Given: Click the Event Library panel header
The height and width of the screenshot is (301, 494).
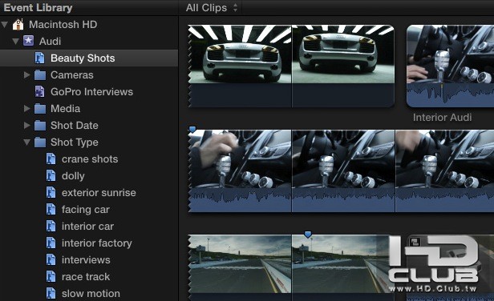Looking at the screenshot, I should (38, 7).
